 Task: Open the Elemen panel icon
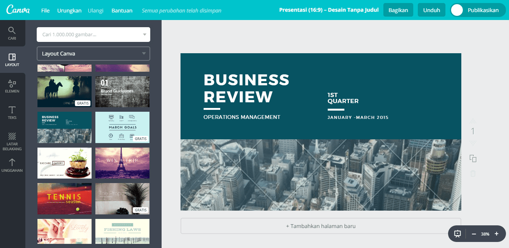pos(12,86)
